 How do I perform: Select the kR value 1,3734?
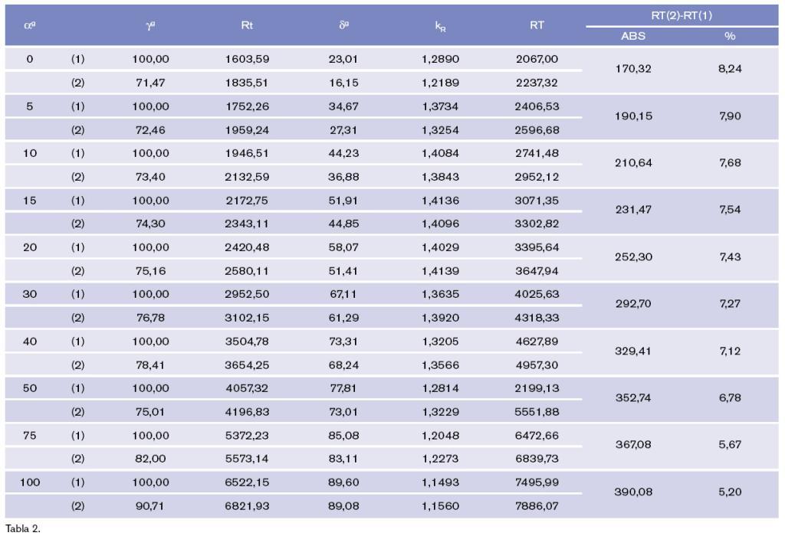pos(440,106)
